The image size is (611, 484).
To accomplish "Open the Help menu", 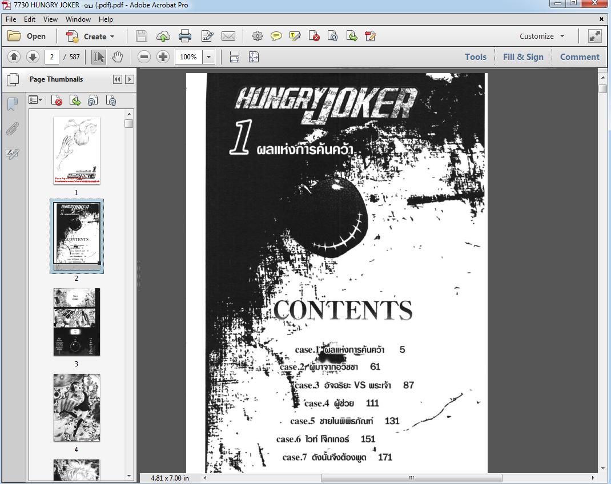I will [x=106, y=19].
